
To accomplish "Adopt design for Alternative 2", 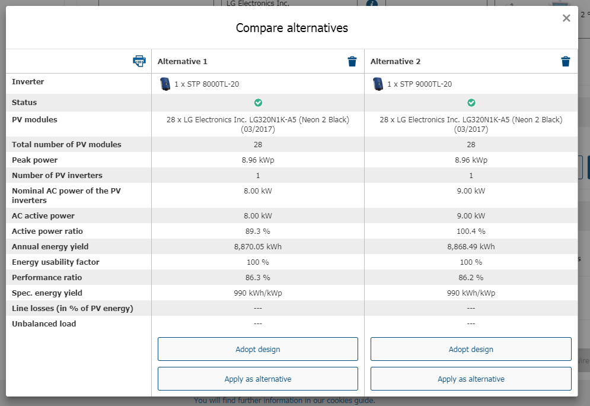I will pyautogui.click(x=471, y=349).
